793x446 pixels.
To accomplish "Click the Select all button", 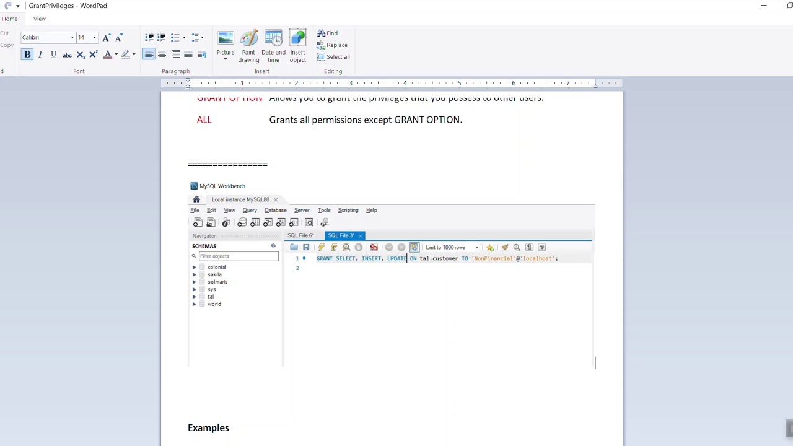I will (333, 57).
